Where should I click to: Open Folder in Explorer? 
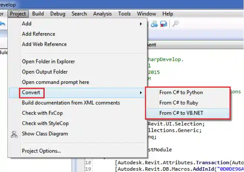[x=48, y=61]
